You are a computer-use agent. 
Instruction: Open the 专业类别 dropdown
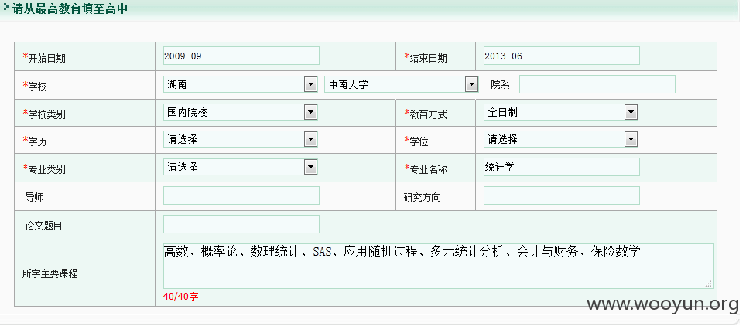point(240,168)
